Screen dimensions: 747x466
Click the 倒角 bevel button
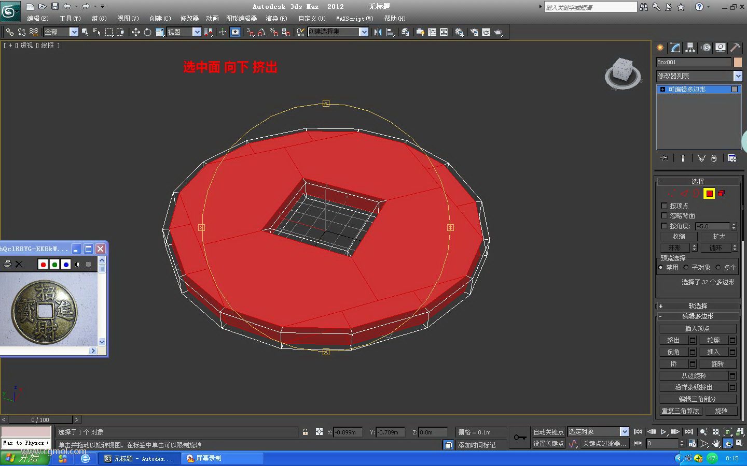point(673,352)
